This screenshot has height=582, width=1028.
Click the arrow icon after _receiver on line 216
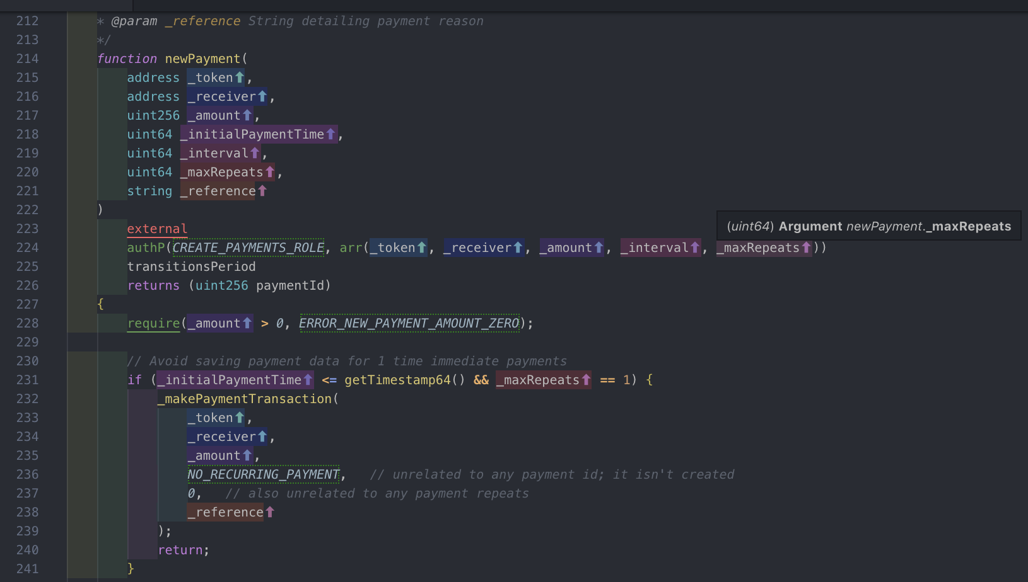pyautogui.click(x=262, y=96)
